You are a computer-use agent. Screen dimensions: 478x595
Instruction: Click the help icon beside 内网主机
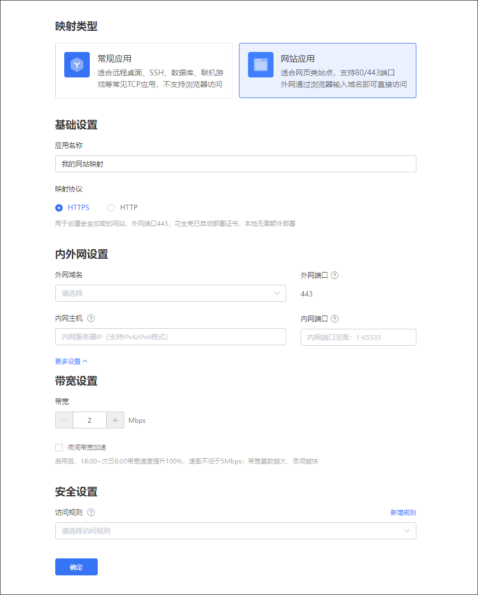point(91,318)
